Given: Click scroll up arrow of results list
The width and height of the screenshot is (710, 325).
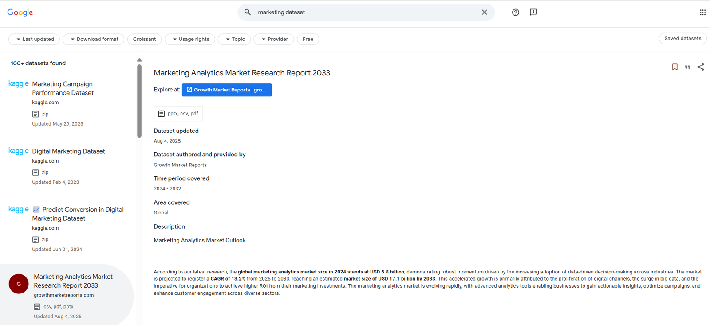Looking at the screenshot, I should pos(139,60).
